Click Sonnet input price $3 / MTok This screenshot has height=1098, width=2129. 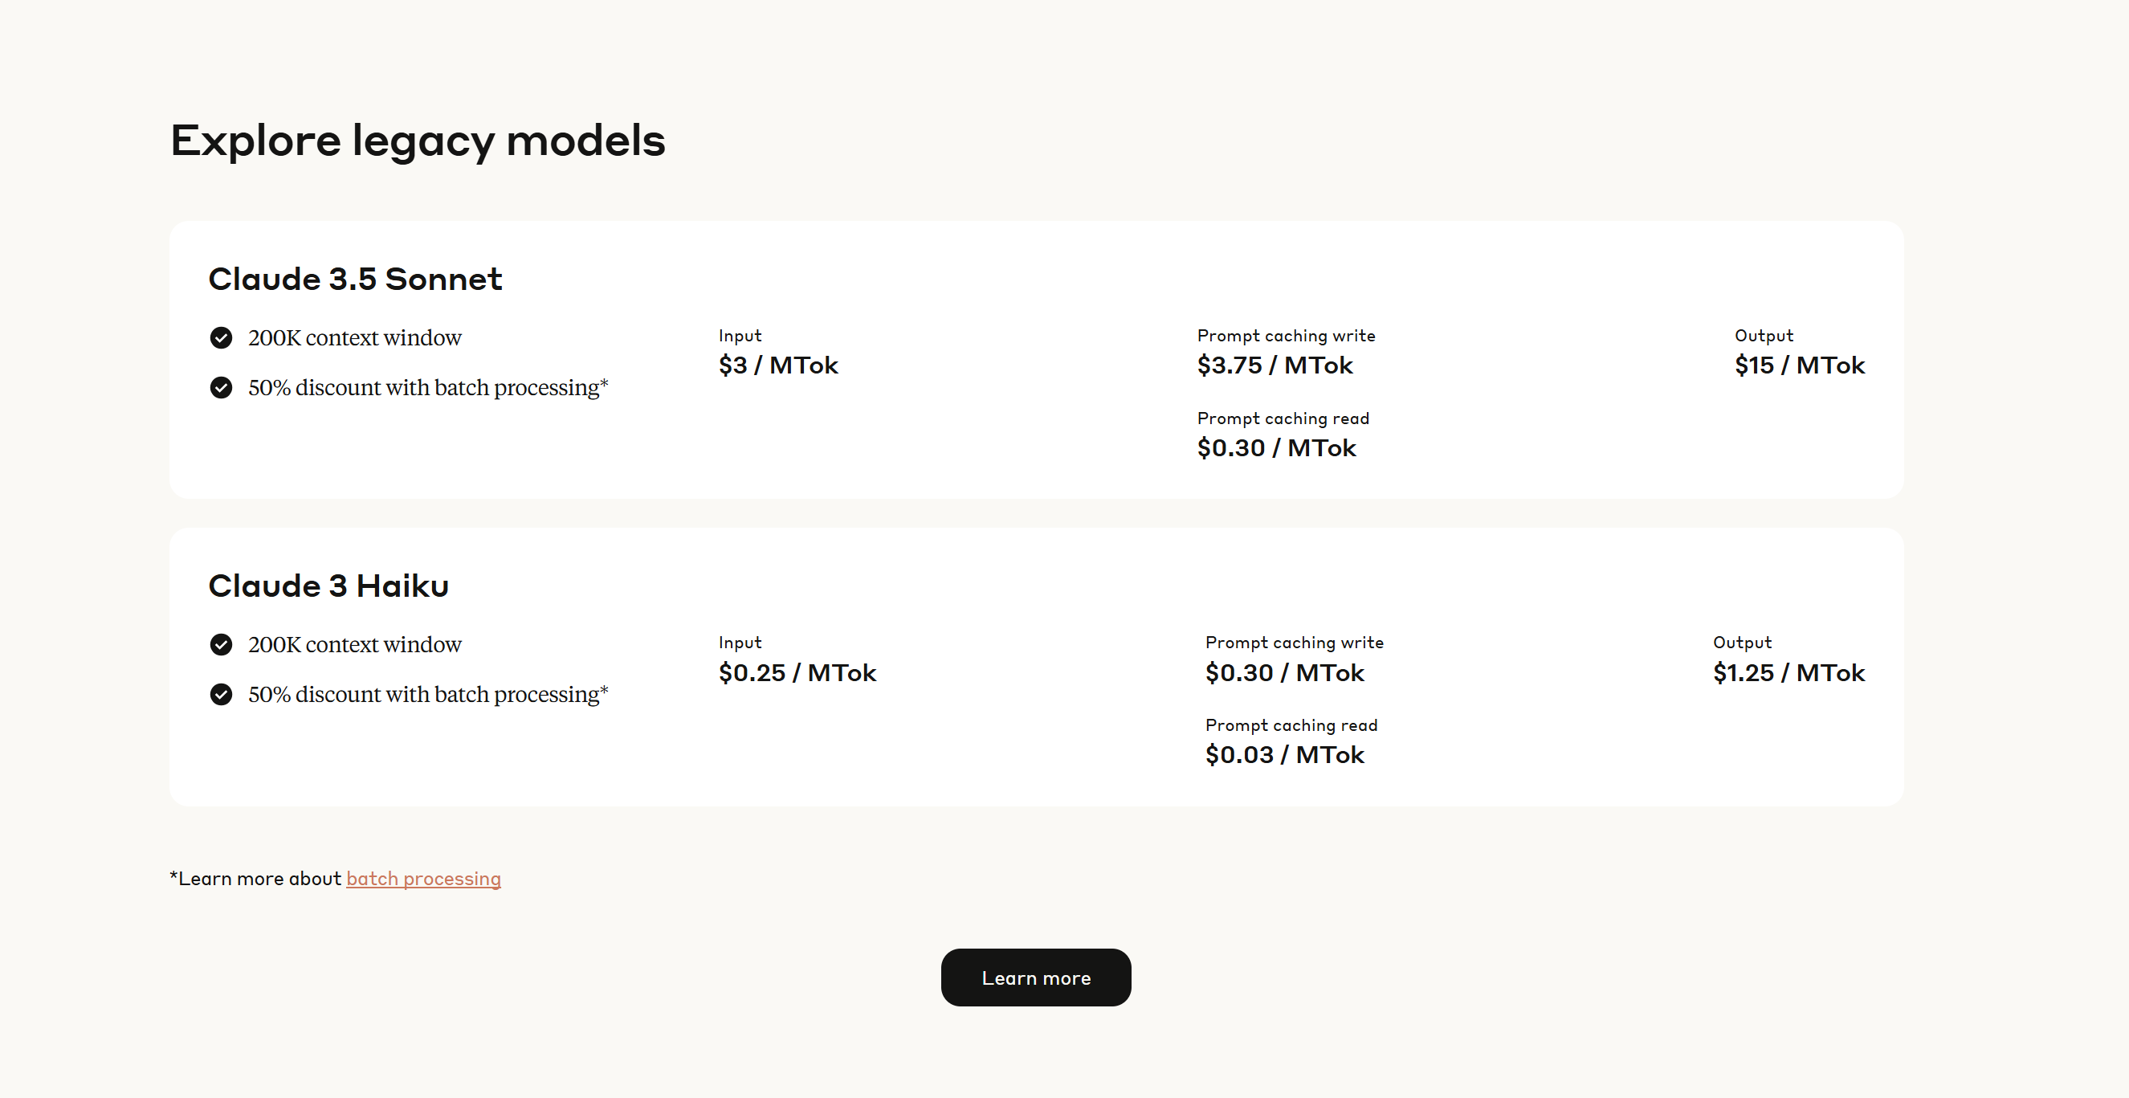coord(777,365)
